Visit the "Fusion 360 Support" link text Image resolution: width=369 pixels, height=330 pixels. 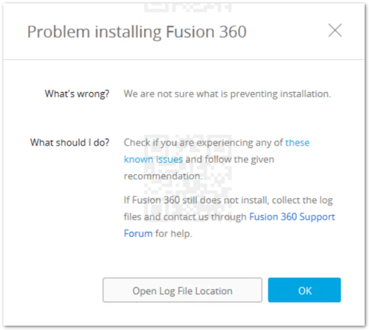pyautogui.click(x=292, y=217)
